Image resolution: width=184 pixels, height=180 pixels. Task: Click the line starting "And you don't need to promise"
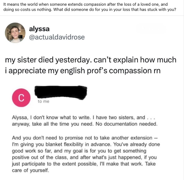85,138
